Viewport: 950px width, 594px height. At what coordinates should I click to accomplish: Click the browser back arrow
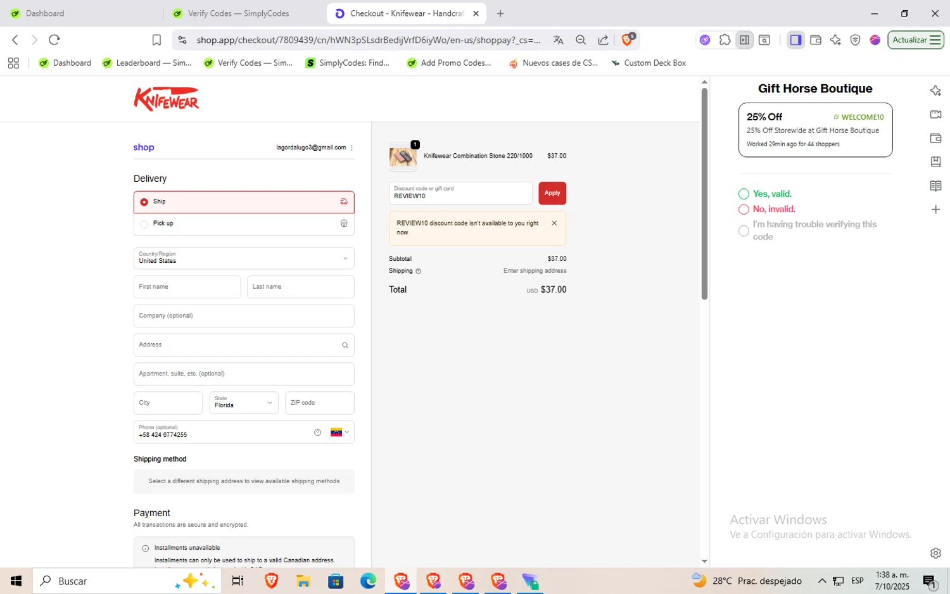15,40
